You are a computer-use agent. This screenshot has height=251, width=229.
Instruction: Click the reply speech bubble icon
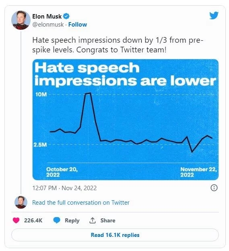57,220
